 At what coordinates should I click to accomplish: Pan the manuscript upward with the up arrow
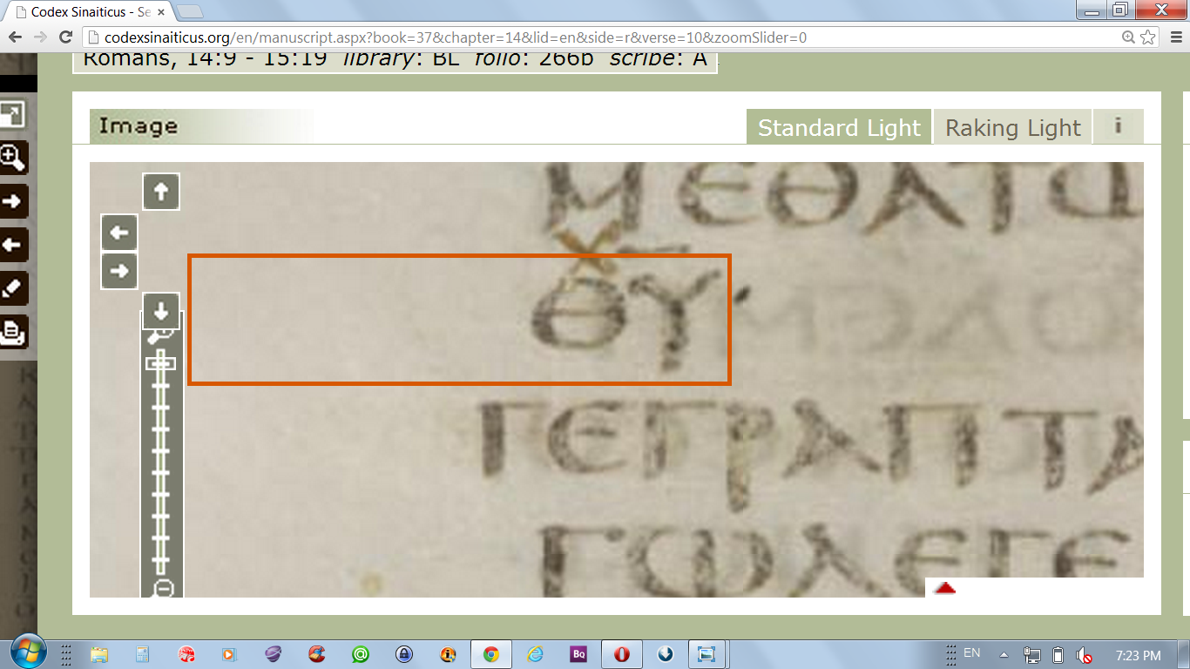pos(161,191)
